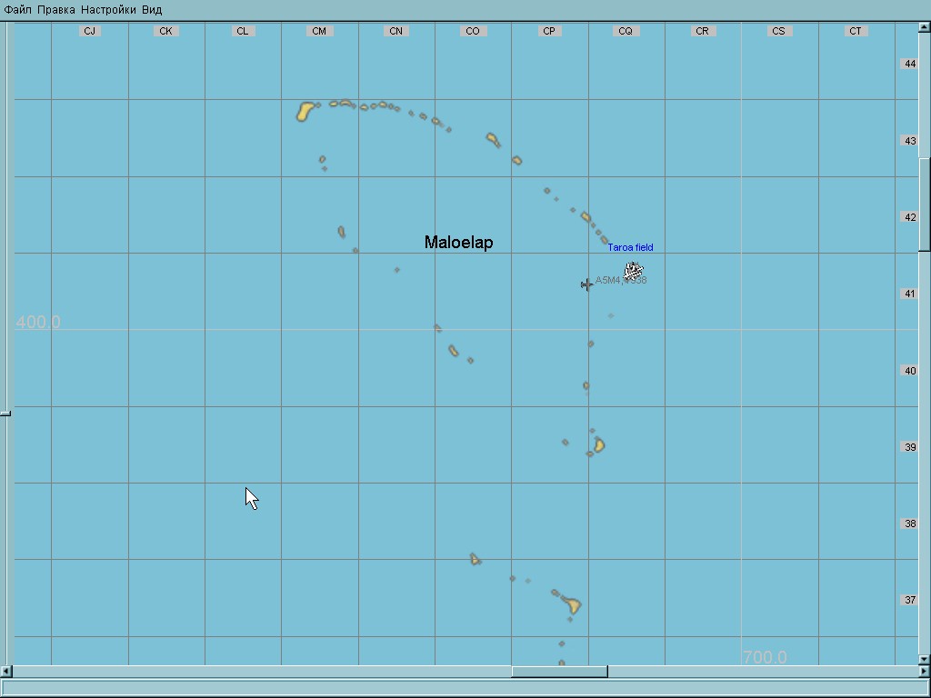Click the 700.0 coordinate label
Viewport: 931px width, 698px height.
pyautogui.click(x=765, y=657)
